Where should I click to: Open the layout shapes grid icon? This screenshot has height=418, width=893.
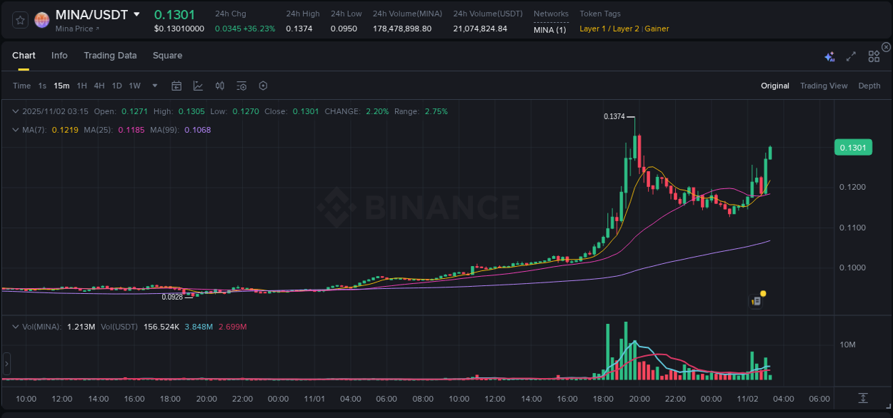click(x=873, y=55)
